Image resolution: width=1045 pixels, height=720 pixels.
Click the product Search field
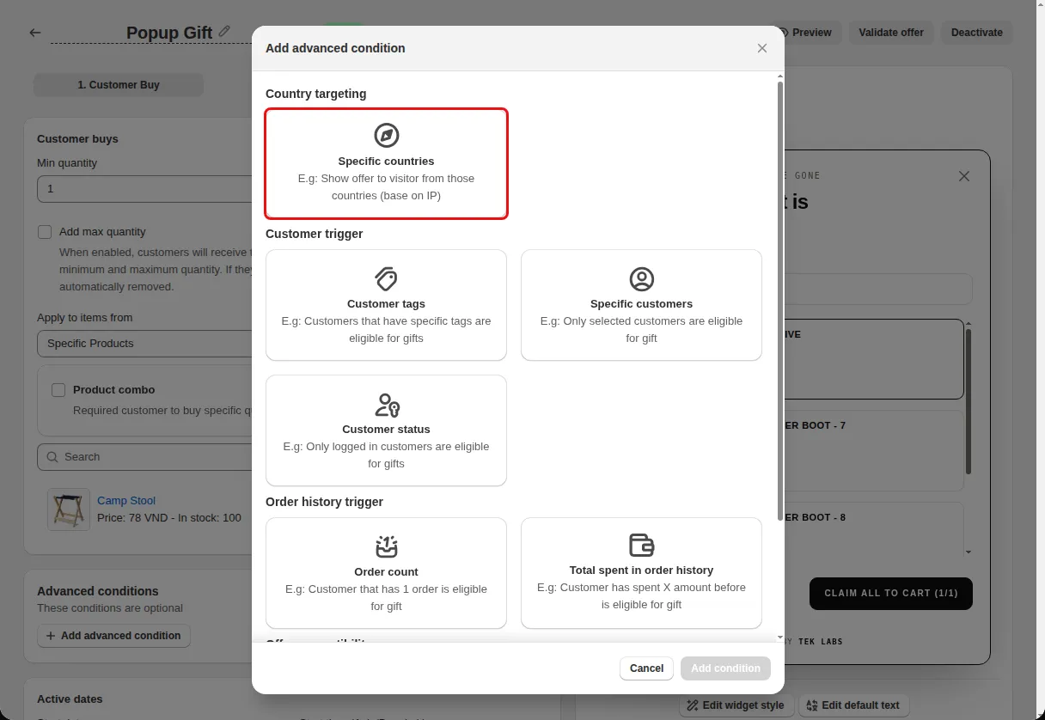tap(144, 457)
